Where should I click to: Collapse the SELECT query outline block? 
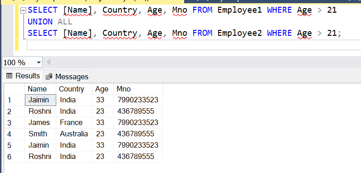click(23, 10)
